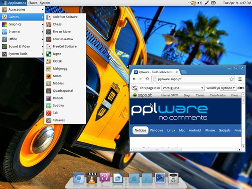Click the volume speaker icon in top panel
Screen dimensions: 252x189
point(199,3)
